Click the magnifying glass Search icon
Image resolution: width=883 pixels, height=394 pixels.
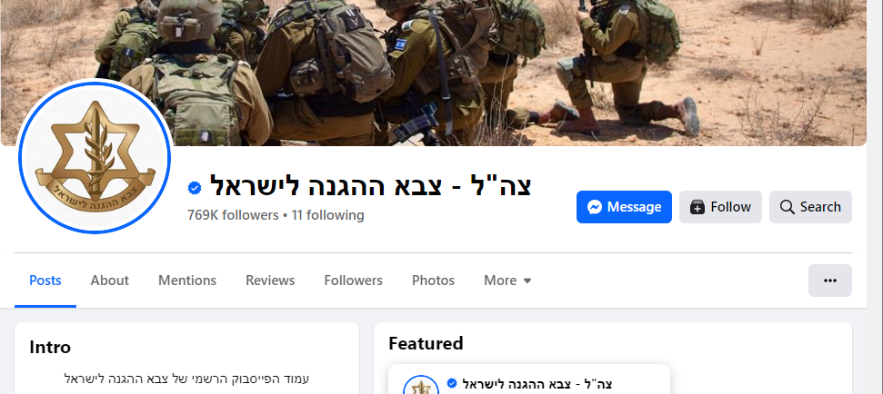787,207
